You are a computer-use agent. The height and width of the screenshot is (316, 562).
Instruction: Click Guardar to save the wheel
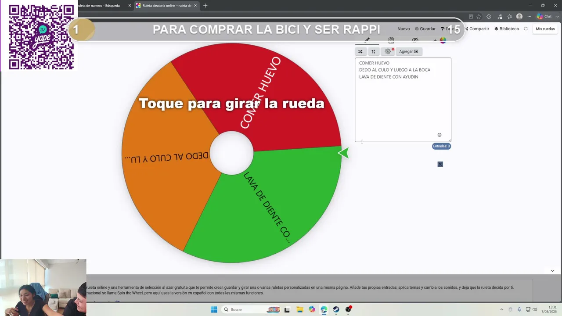click(425, 29)
